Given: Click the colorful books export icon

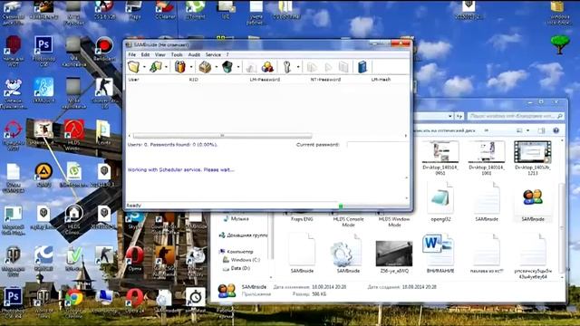Looking at the screenshot, I should [180, 67].
